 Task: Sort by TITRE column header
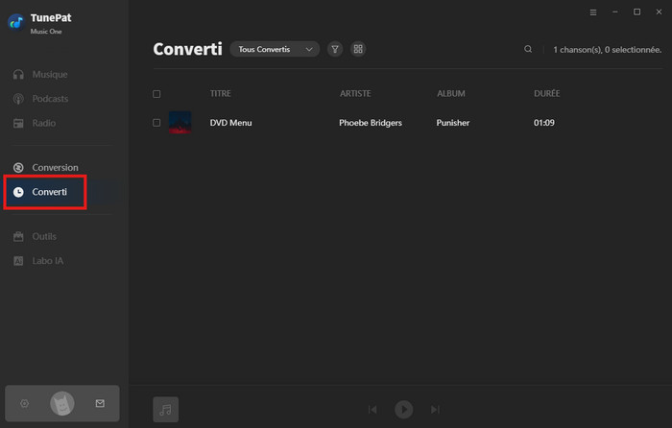point(220,93)
